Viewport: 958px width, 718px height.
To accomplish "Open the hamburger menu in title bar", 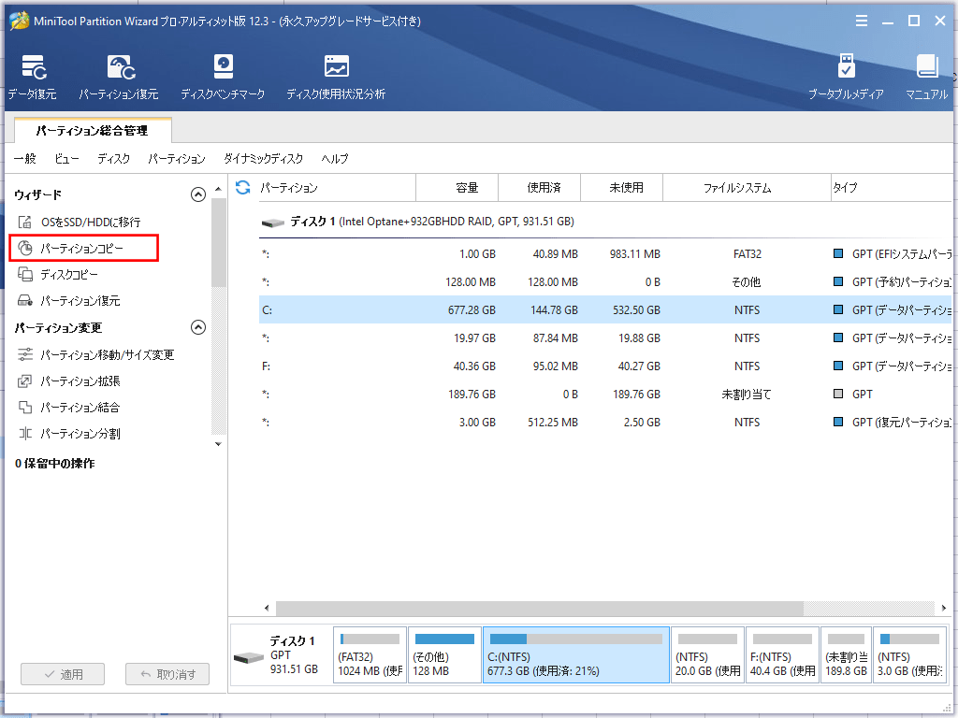I will pyautogui.click(x=862, y=21).
